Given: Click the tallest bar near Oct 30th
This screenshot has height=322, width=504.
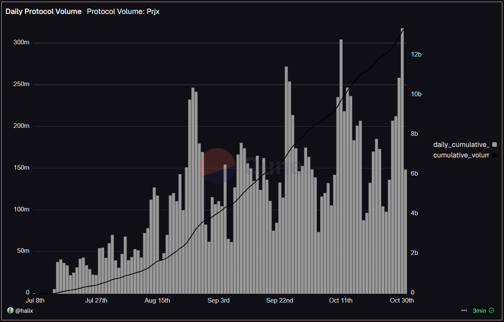Looking at the screenshot, I should tap(403, 160).
